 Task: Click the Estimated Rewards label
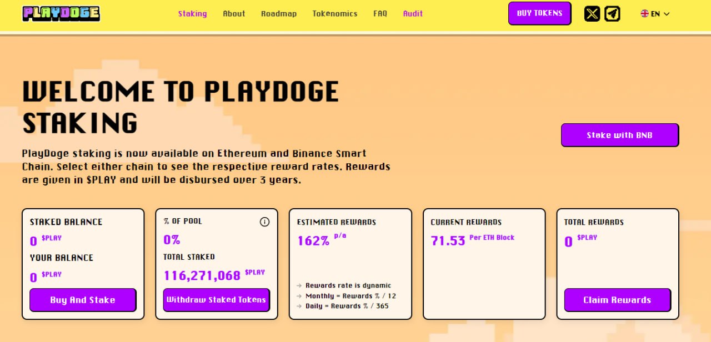point(337,222)
